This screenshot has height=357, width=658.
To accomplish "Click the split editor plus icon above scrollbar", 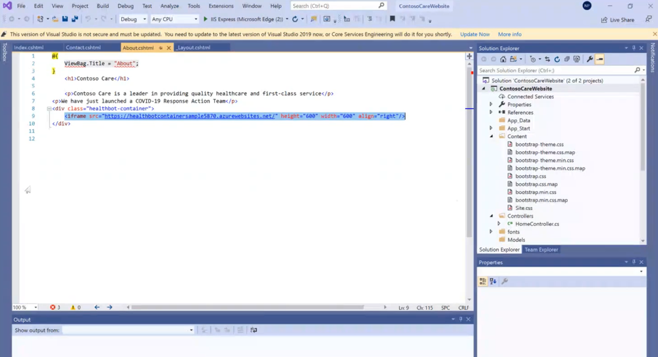I will 469,56.
